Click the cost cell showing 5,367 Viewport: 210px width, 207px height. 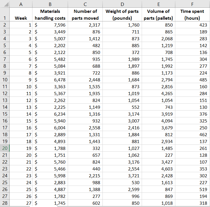(50, 93)
